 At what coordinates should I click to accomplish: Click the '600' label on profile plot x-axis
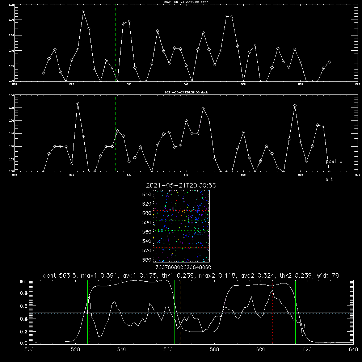pos(261,350)
